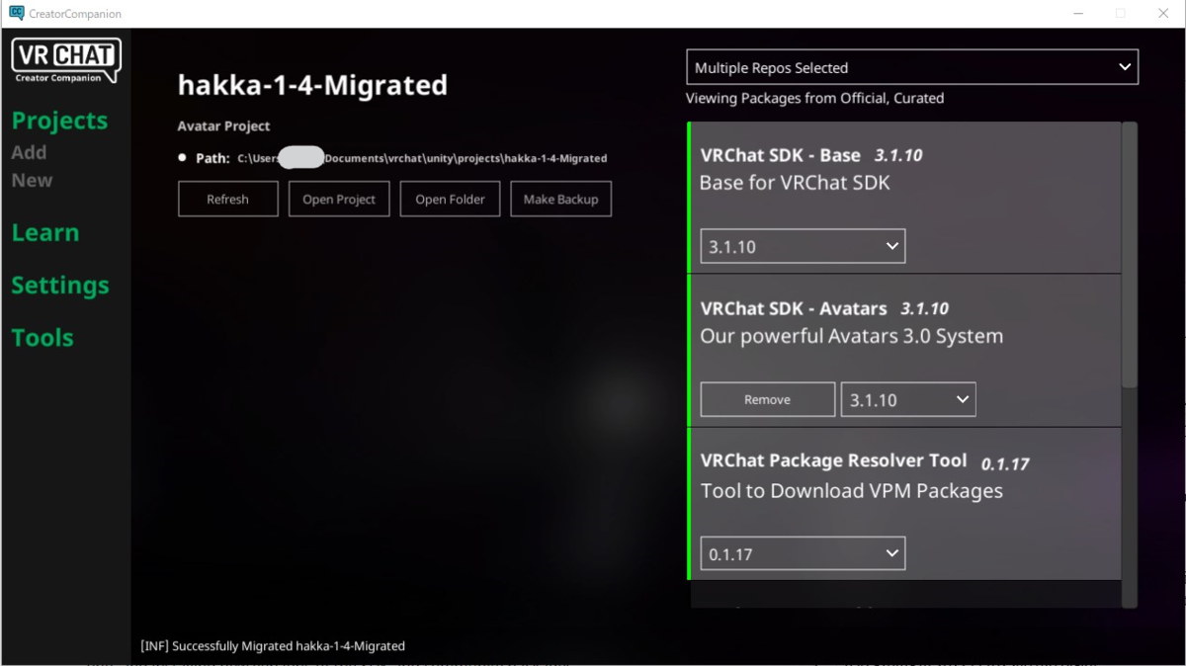The width and height of the screenshot is (1186, 666).
Task: Click the Open Folder button
Action: pos(450,199)
